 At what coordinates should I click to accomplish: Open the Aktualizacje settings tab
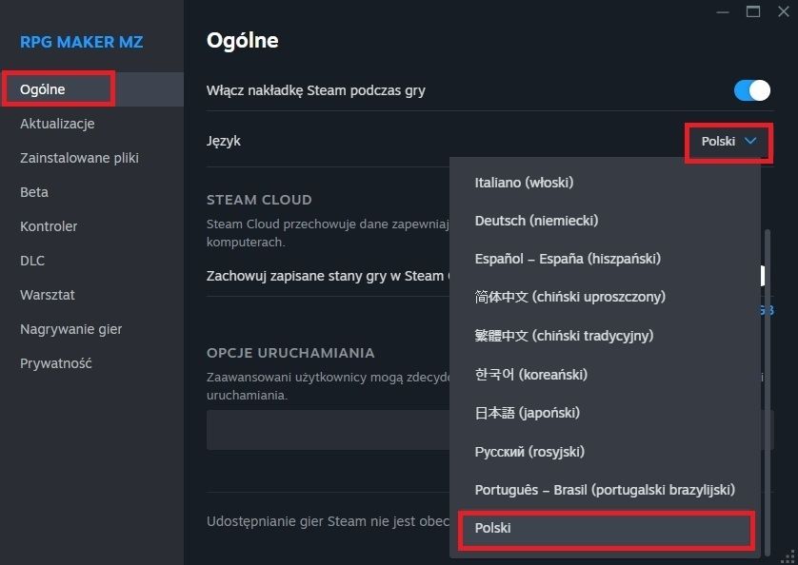pyautogui.click(x=57, y=124)
